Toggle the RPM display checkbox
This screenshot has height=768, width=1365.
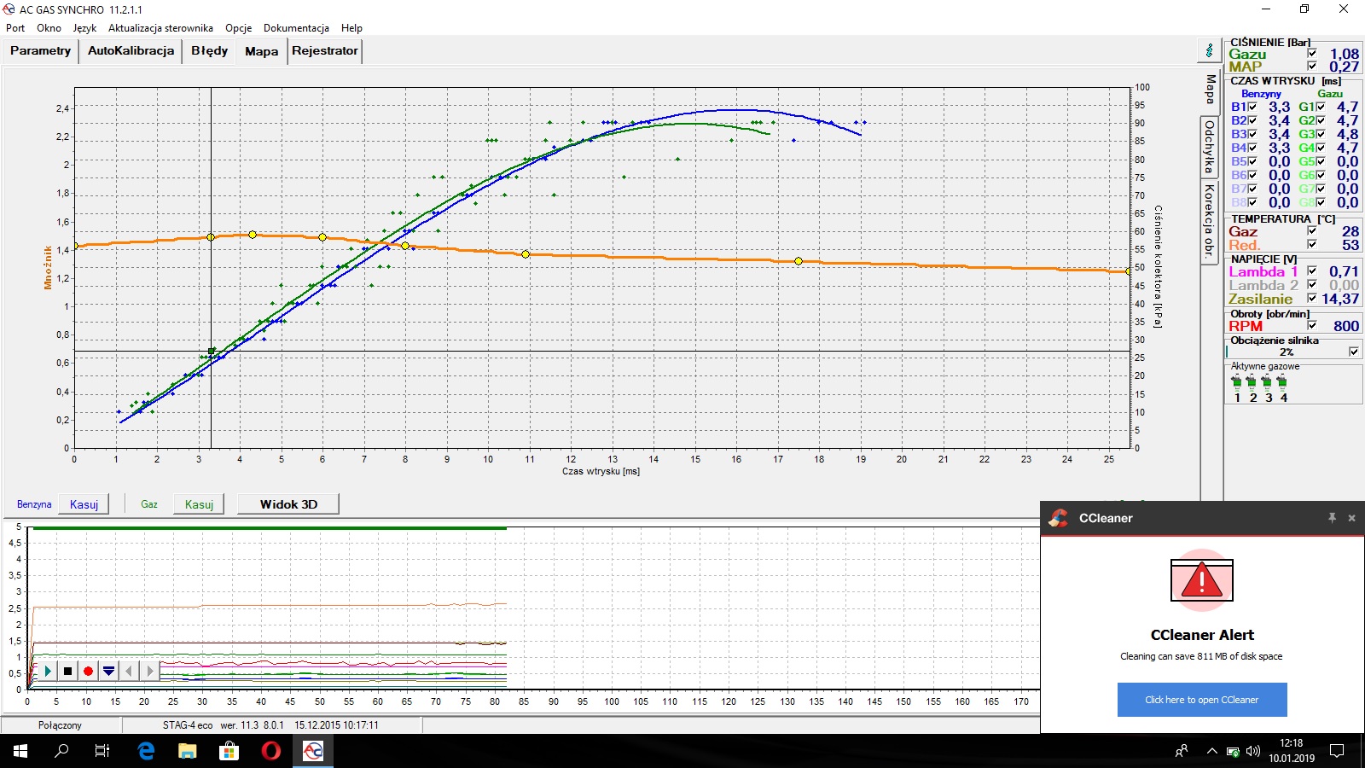(1312, 325)
